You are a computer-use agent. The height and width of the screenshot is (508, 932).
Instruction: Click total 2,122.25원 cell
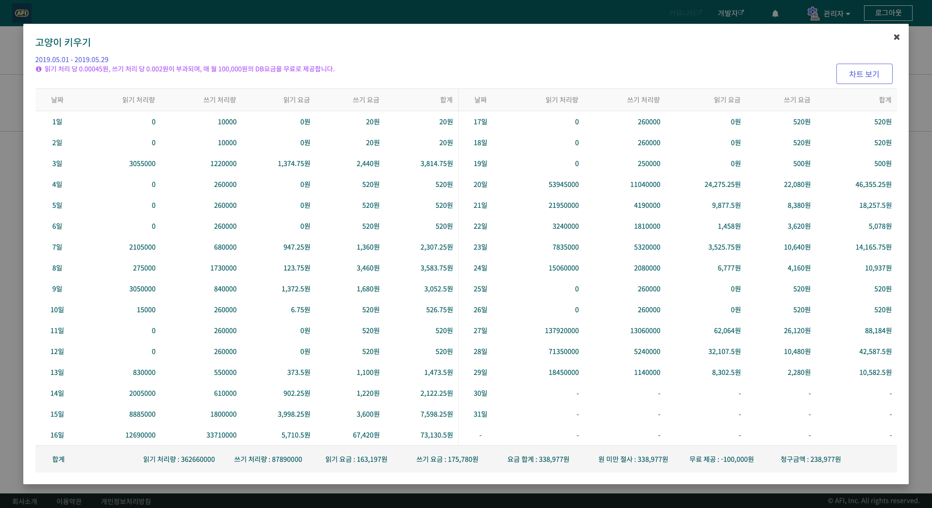436,393
